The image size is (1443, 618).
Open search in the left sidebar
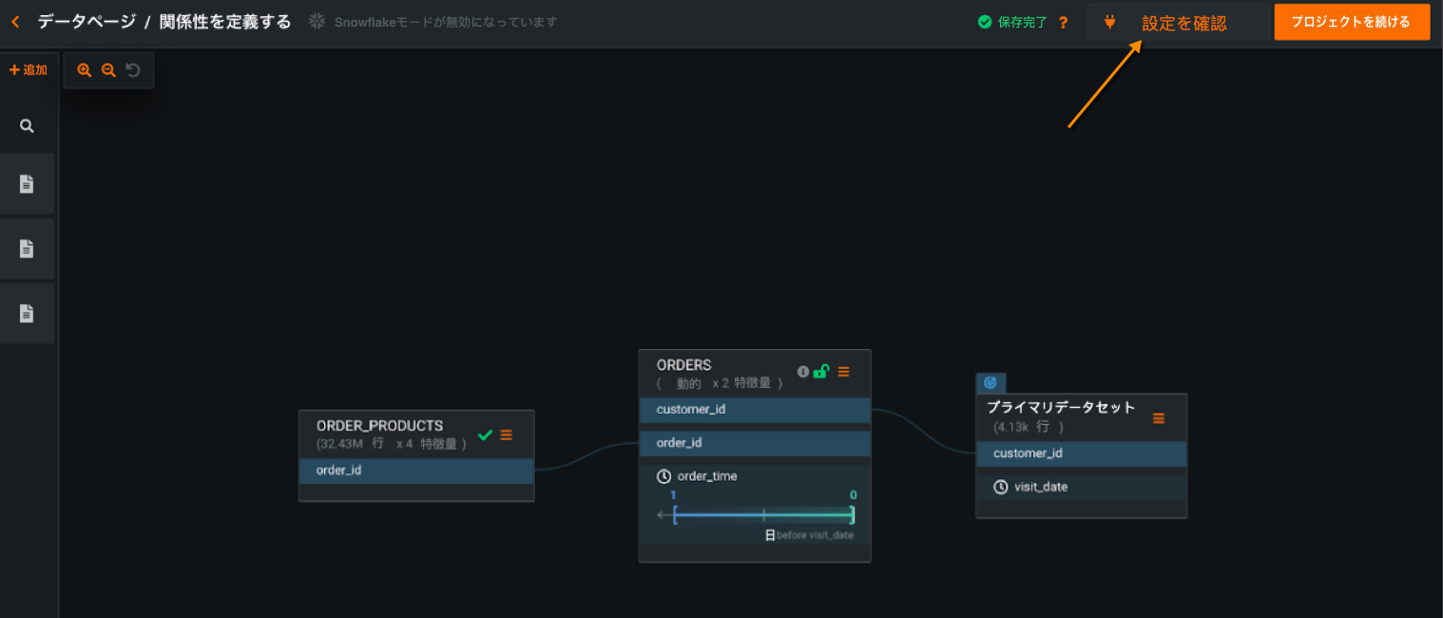point(27,126)
